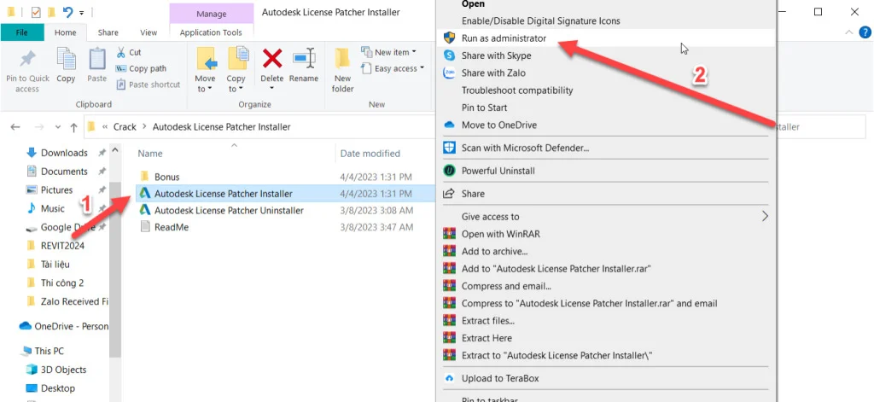Click the New folder icon
The image size is (874, 402).
point(342,59)
